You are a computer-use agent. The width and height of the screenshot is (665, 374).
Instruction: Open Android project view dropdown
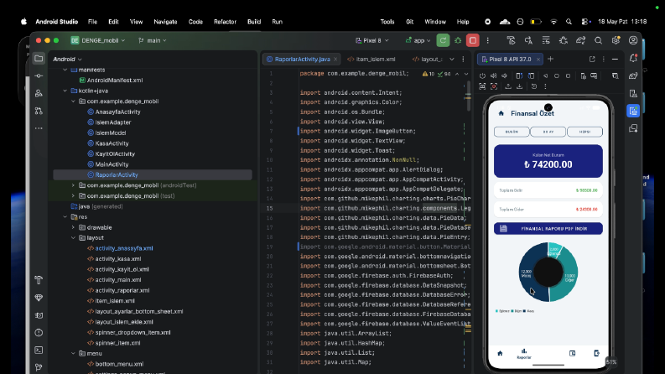click(x=67, y=59)
